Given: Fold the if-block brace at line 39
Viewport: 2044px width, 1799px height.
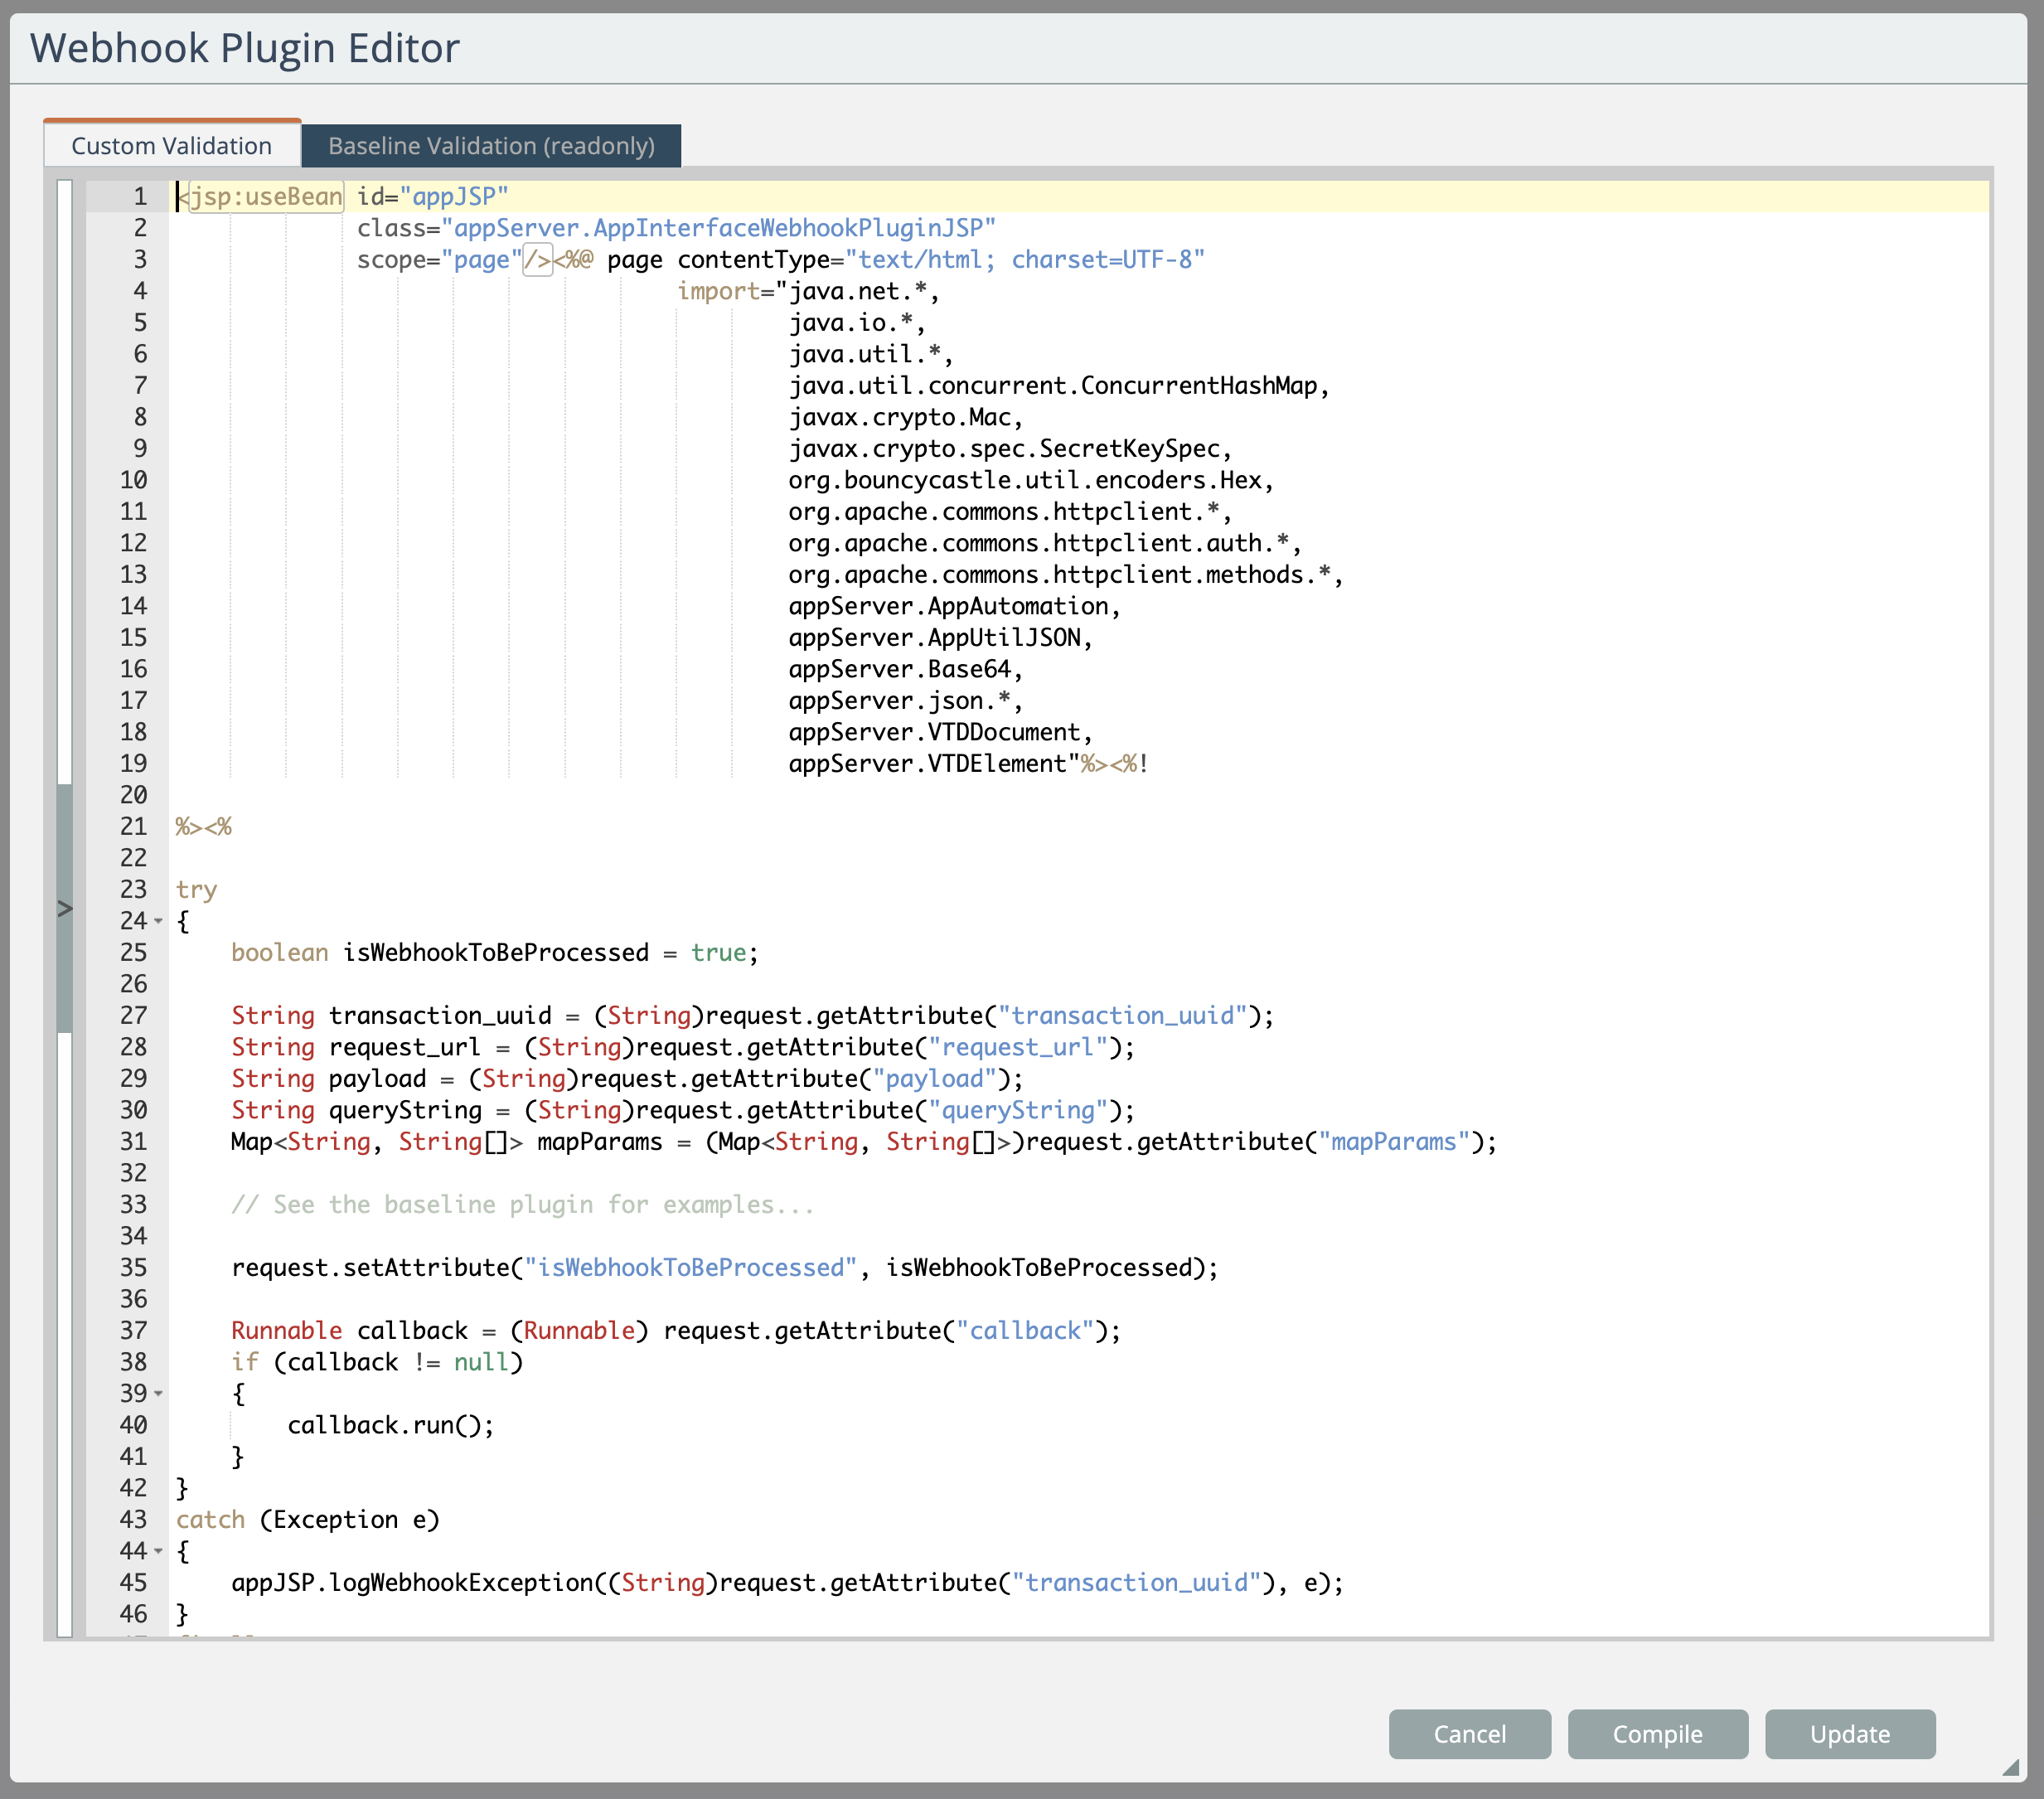Looking at the screenshot, I should pos(158,1393).
